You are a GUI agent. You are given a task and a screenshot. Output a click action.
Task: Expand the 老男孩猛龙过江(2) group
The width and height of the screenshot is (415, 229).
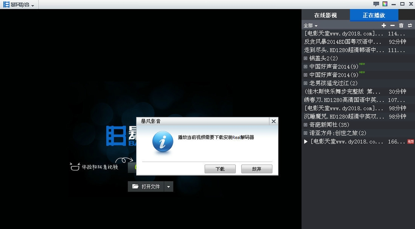pos(305,83)
